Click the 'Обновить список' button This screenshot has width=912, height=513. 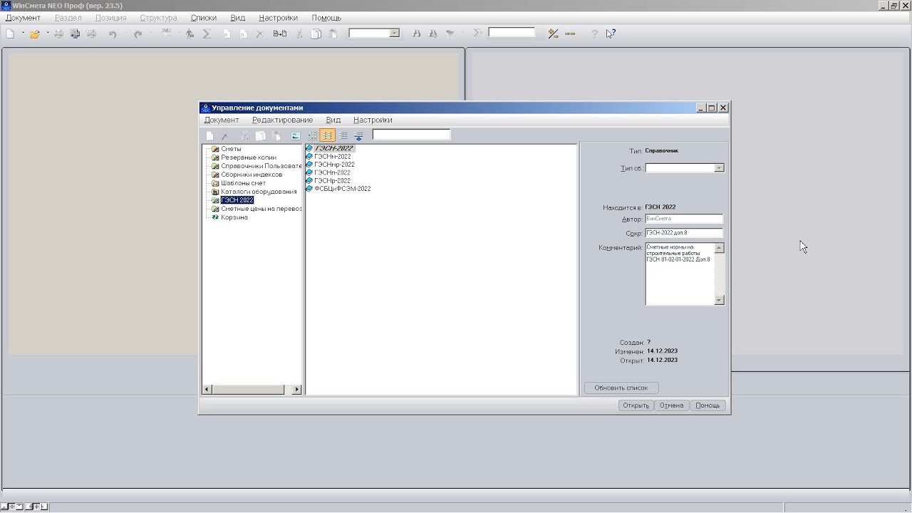pyautogui.click(x=621, y=388)
